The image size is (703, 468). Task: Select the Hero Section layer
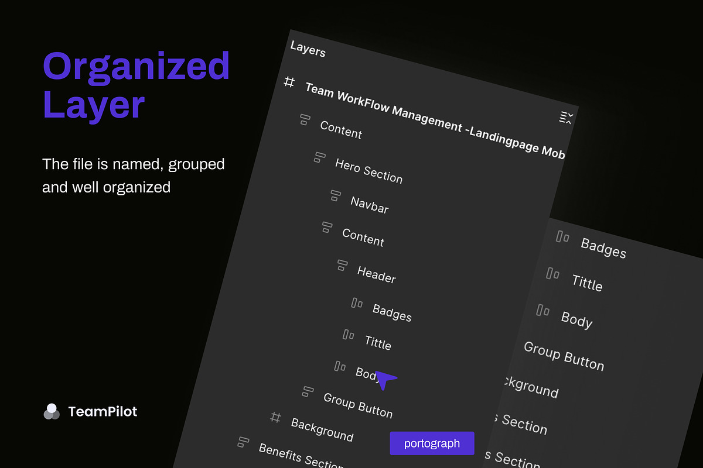click(x=368, y=170)
